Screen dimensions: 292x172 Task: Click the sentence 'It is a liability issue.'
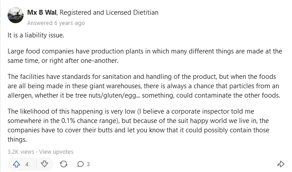click(x=36, y=35)
